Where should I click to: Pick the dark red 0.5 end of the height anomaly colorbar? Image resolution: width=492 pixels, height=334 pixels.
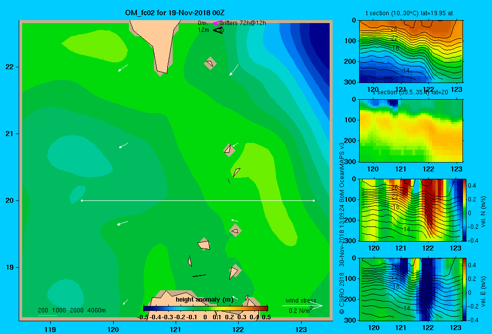[x=266, y=308]
